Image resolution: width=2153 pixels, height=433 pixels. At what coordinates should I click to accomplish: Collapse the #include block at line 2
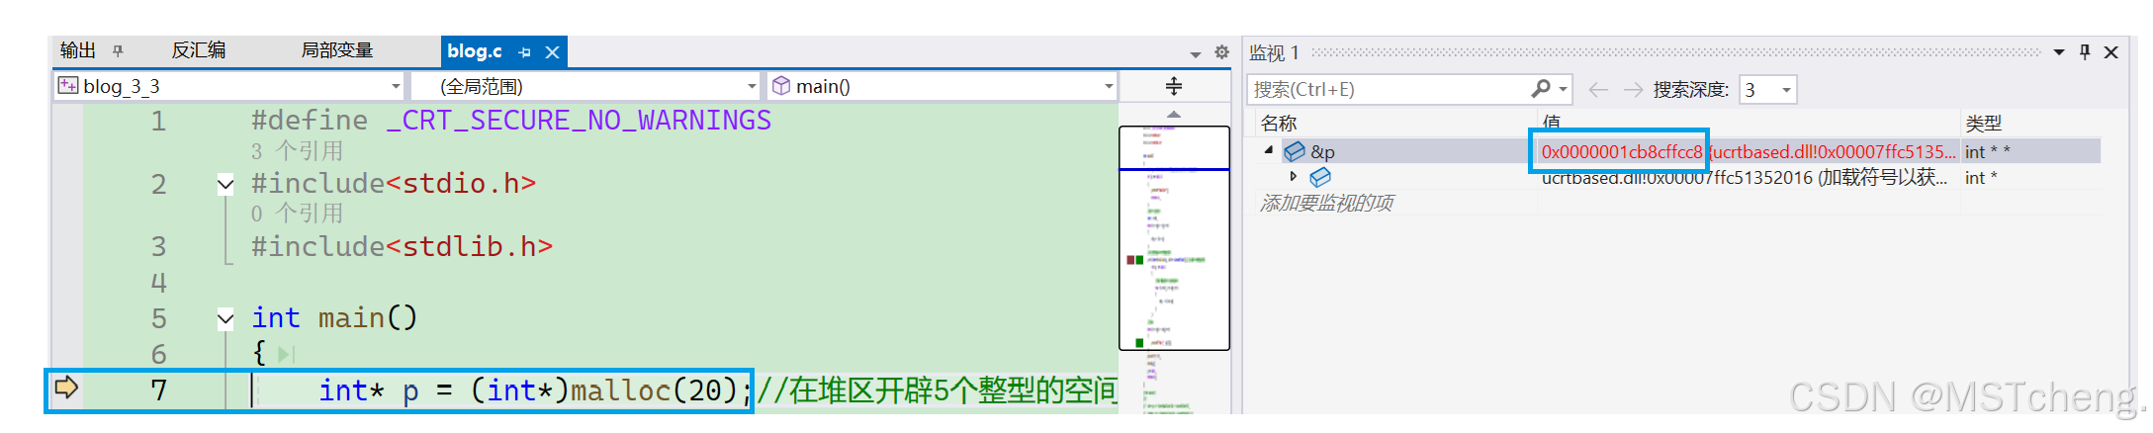[x=225, y=184]
